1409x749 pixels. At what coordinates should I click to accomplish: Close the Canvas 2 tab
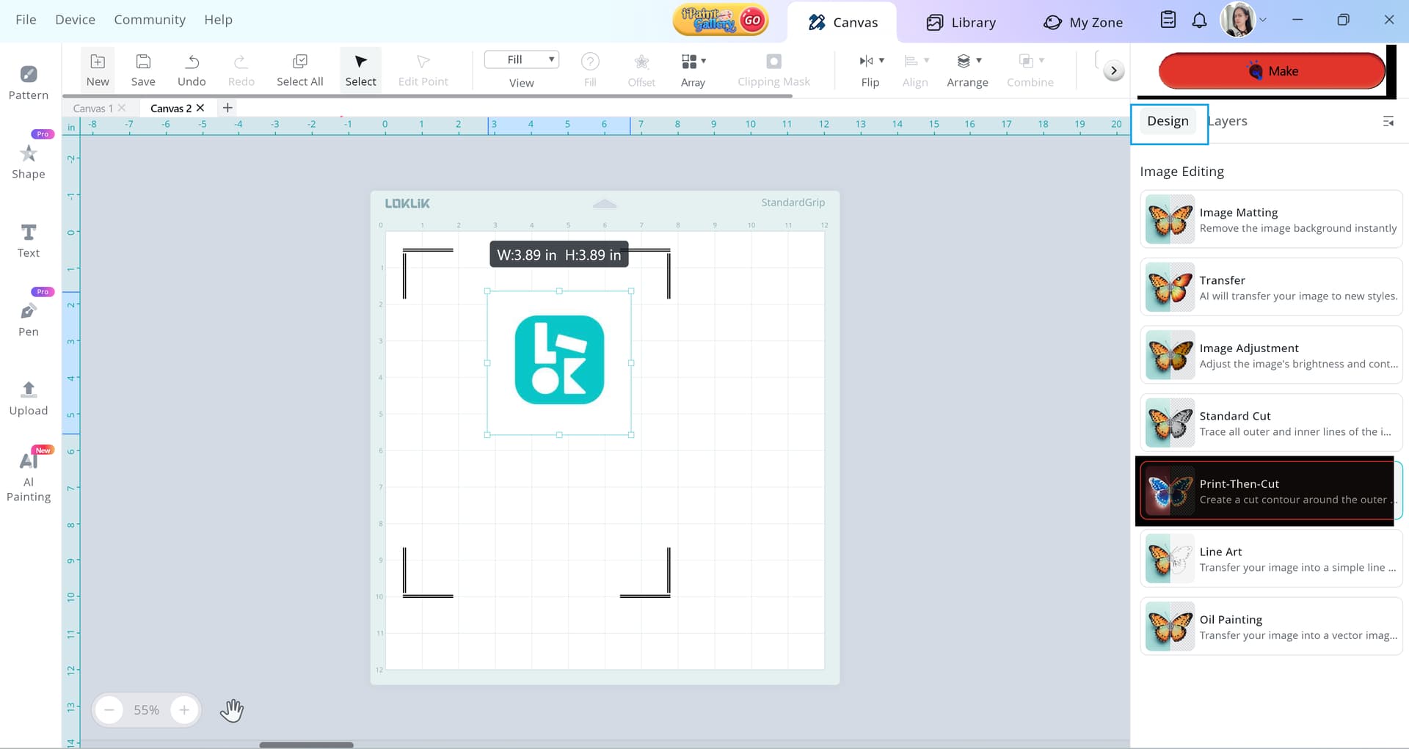click(x=200, y=108)
